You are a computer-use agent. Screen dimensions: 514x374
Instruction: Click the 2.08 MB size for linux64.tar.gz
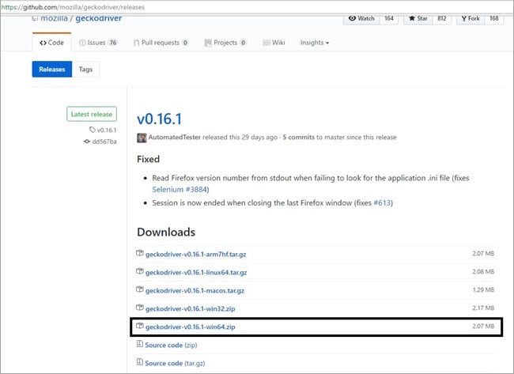[x=483, y=272]
